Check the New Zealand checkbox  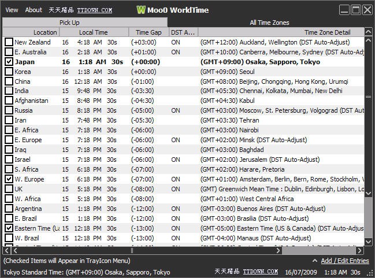coord(9,42)
